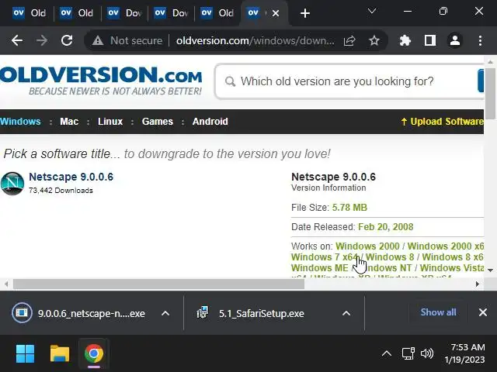This screenshot has width=497, height=372.
Task: Open the Windows Start menu
Action: 26,353
